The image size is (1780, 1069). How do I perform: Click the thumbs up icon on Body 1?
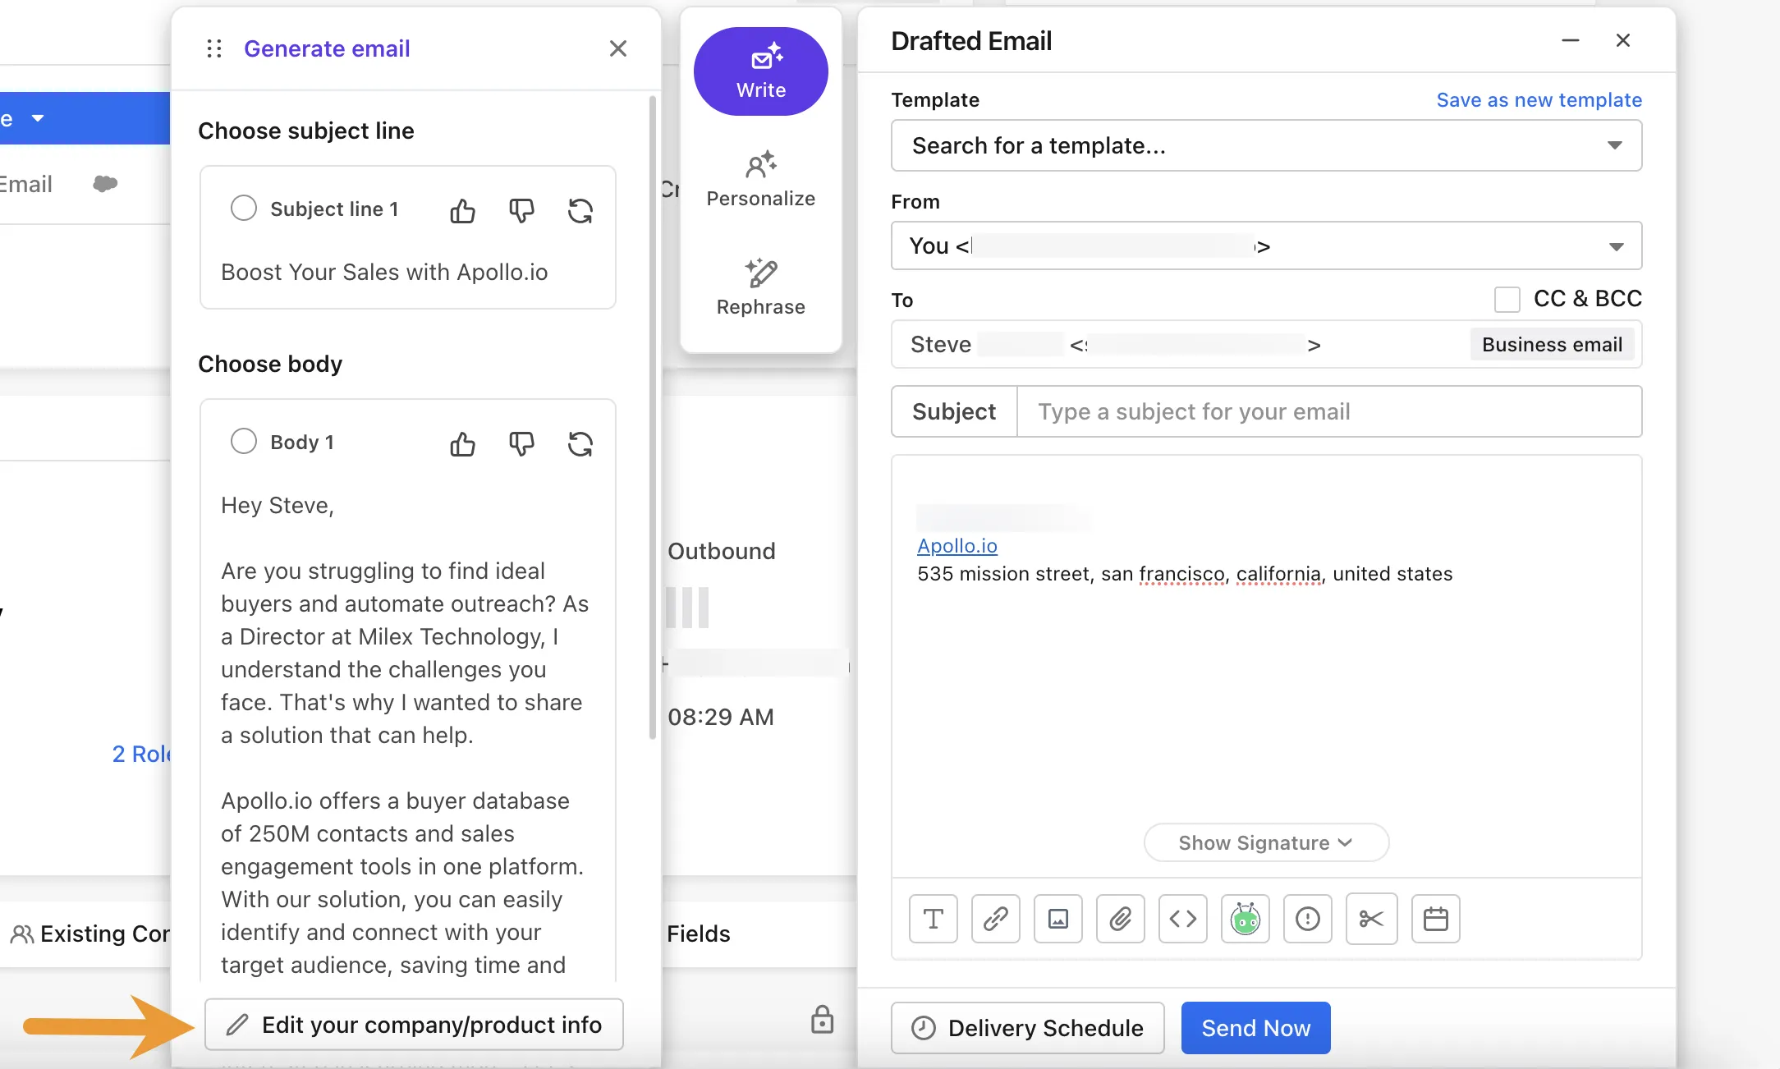click(x=461, y=443)
